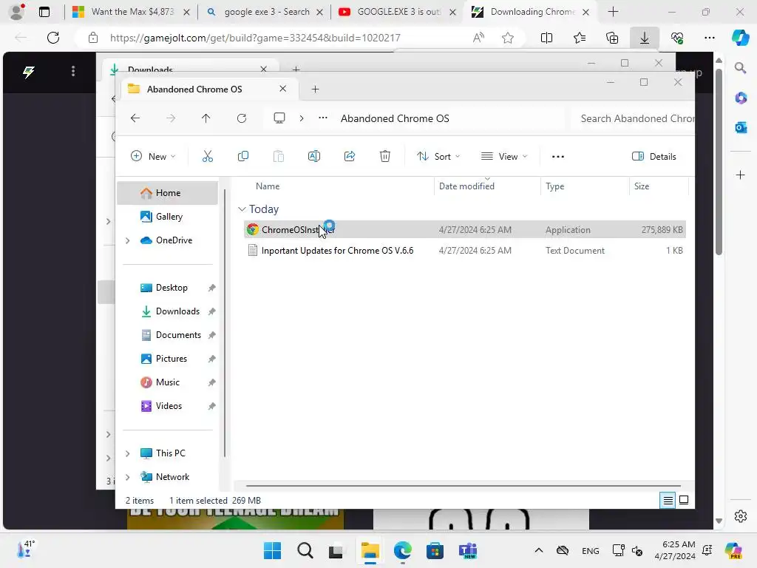Select Home in navigation pane
Viewport: 757px width, 568px height.
point(168,193)
